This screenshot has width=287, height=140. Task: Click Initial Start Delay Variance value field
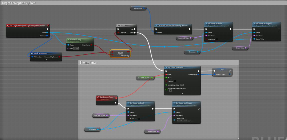point(170,90)
